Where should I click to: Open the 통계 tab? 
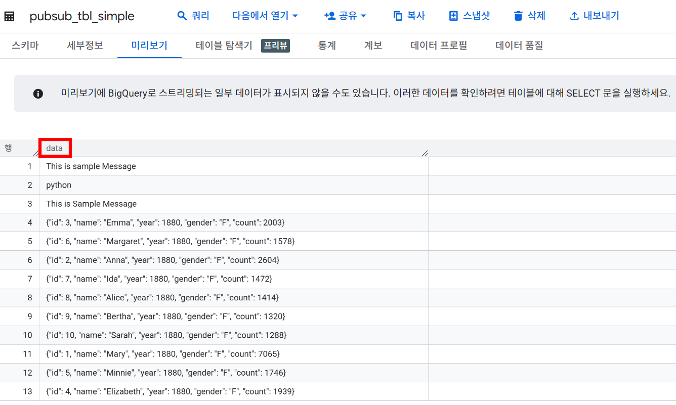tap(327, 46)
